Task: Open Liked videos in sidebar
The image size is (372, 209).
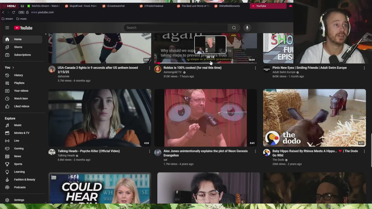Action: tap(22, 106)
